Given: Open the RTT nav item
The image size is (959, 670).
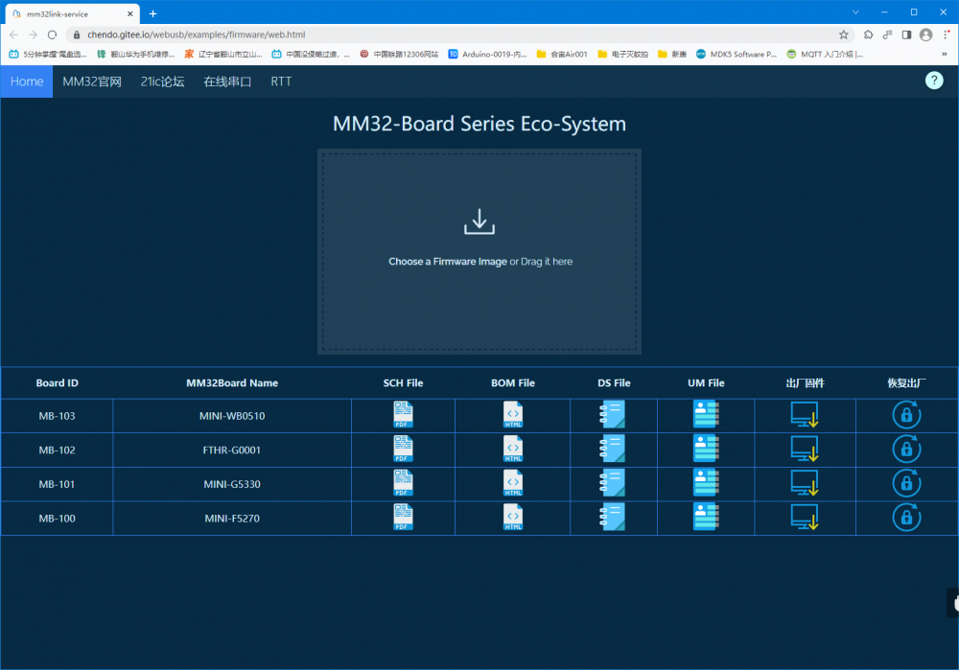Looking at the screenshot, I should [281, 81].
